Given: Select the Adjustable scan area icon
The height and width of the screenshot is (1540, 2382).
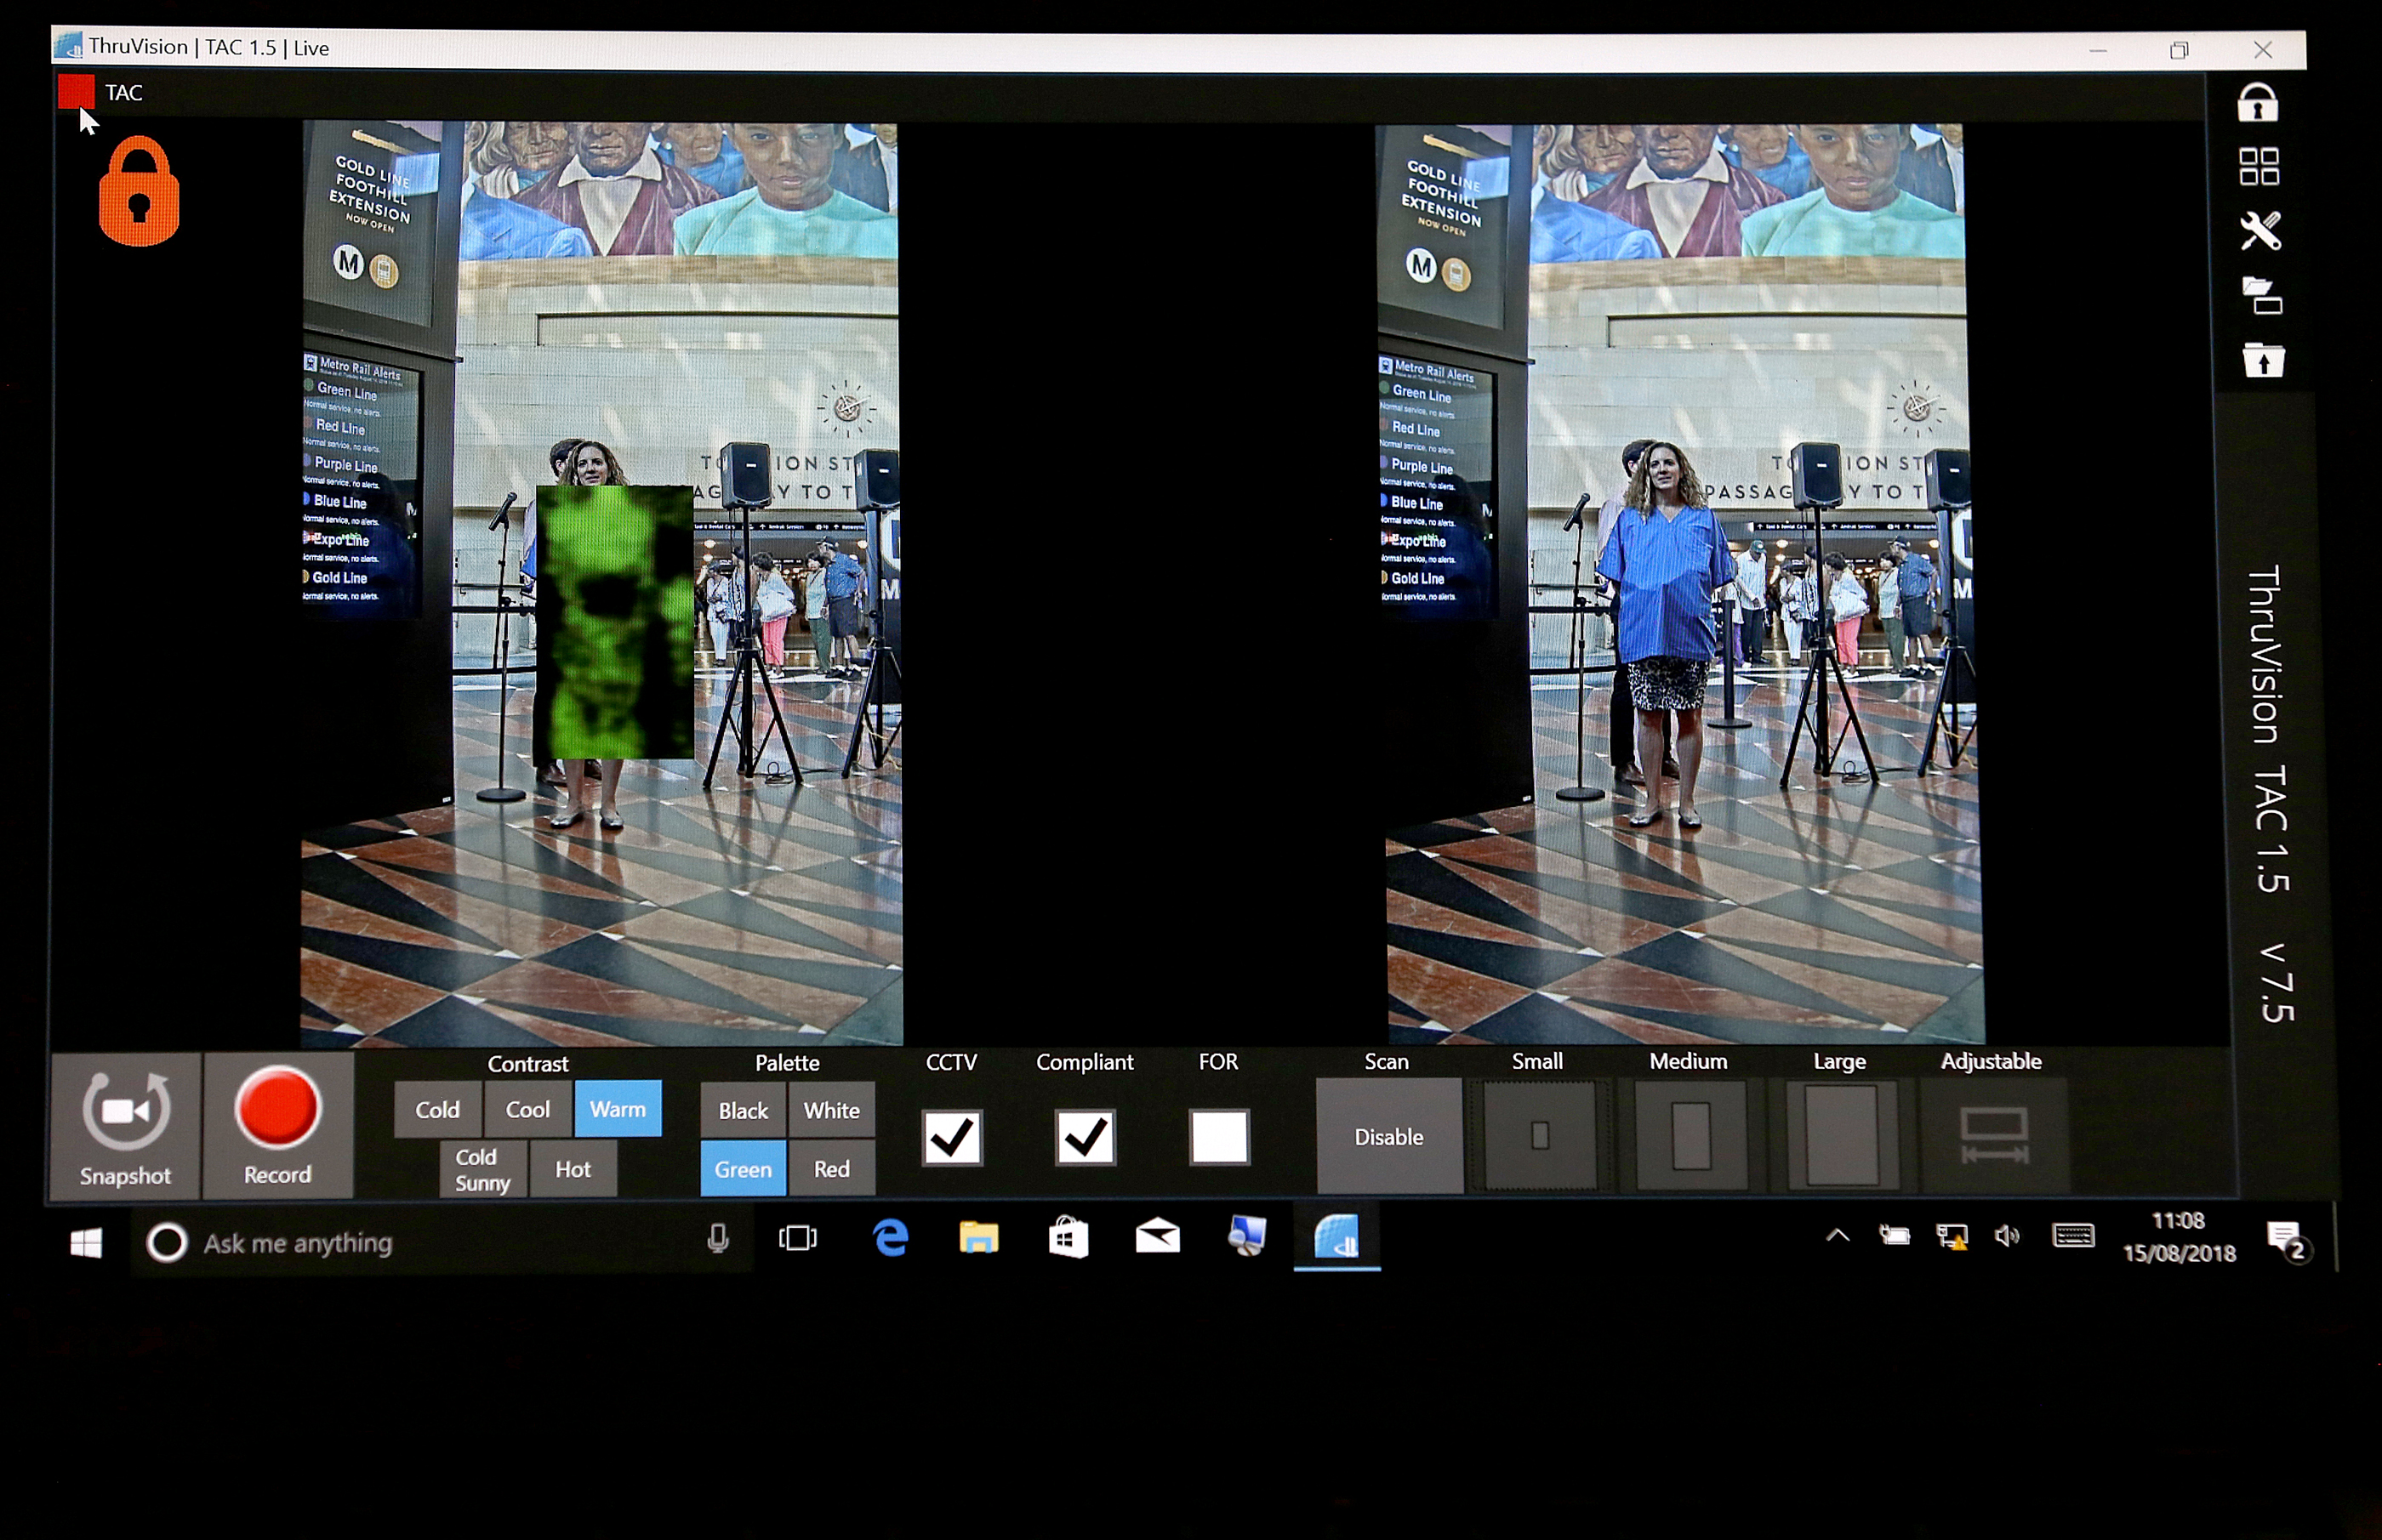Looking at the screenshot, I should pyautogui.click(x=1993, y=1135).
